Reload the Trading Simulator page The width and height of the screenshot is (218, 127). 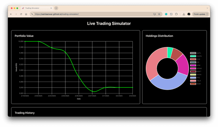point(21,14)
